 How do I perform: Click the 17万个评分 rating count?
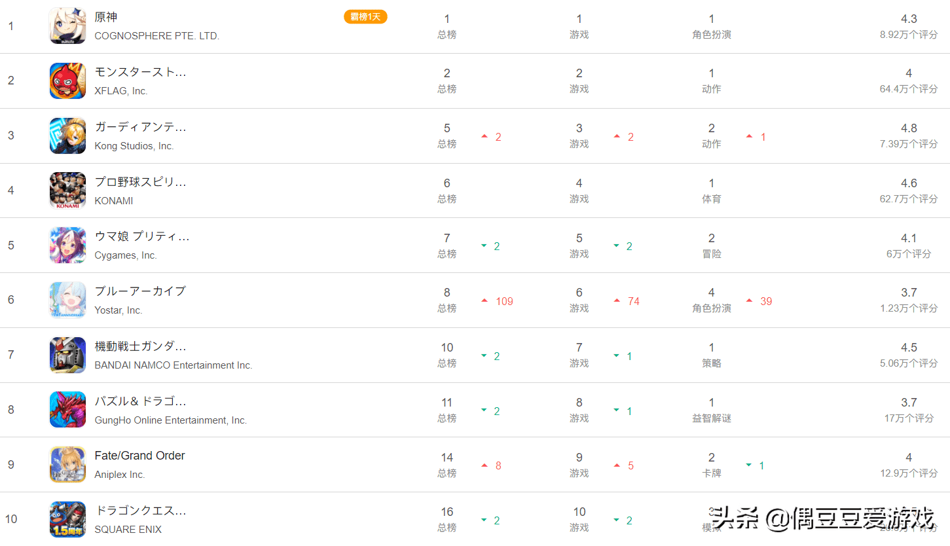tap(909, 418)
